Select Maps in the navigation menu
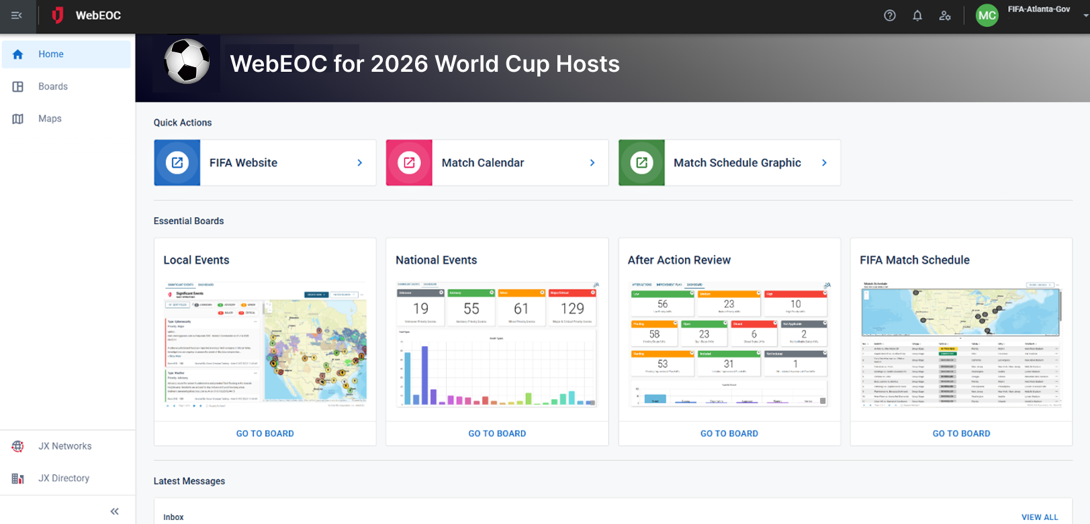The height and width of the screenshot is (524, 1090). 66,119
